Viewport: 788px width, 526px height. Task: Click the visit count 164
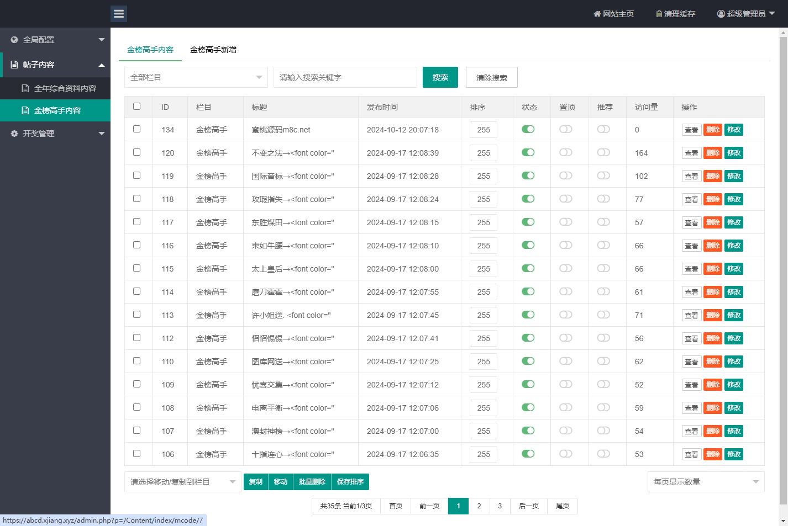642,153
